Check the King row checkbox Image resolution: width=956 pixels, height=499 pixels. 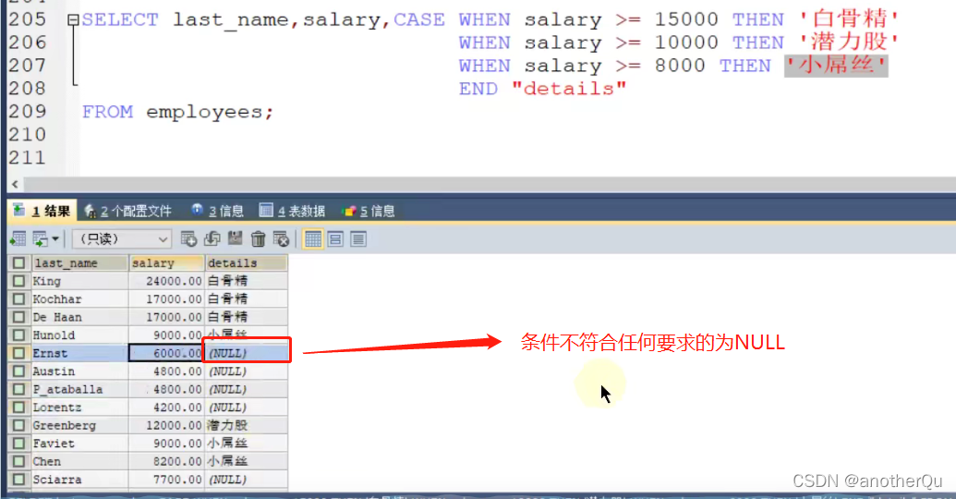[x=18, y=281]
